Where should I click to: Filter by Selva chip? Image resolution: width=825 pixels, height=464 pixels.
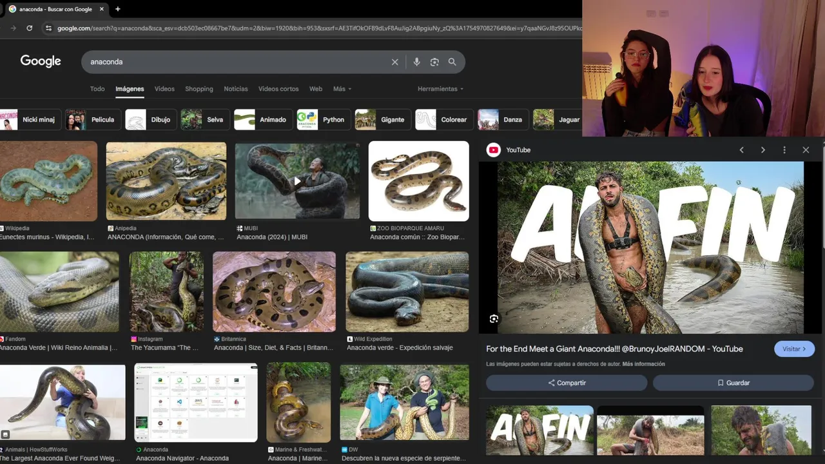[x=204, y=119]
